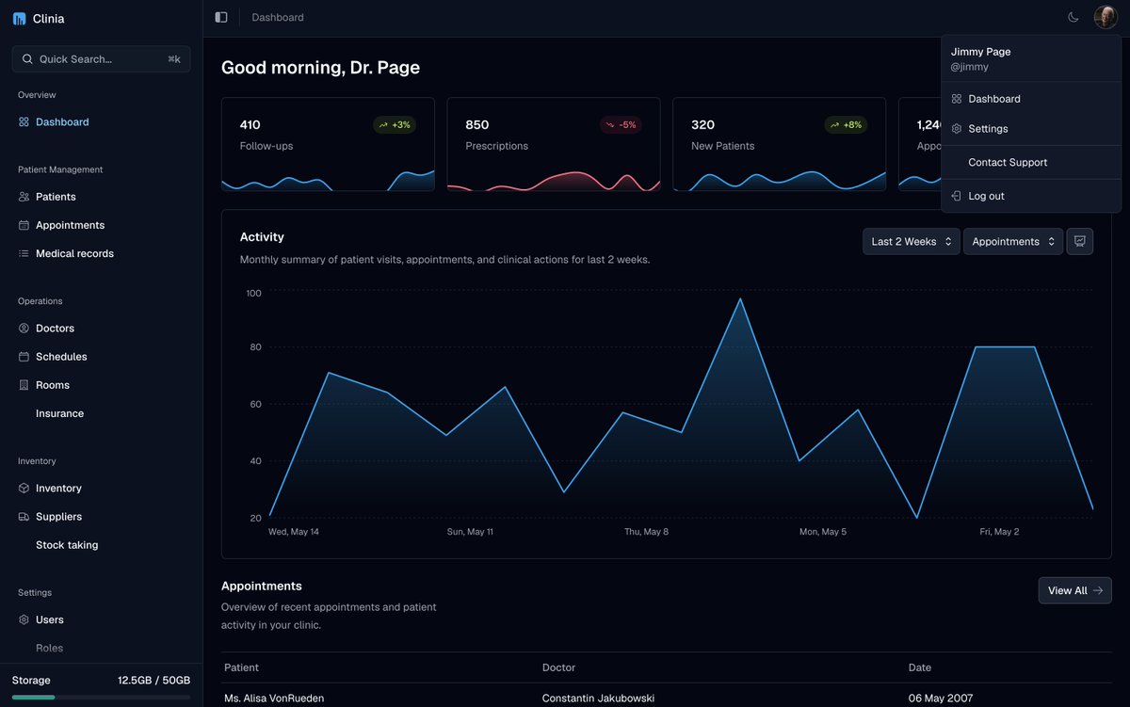1130x707 pixels.
Task: Open the New Patients stat card
Action: 780,144
